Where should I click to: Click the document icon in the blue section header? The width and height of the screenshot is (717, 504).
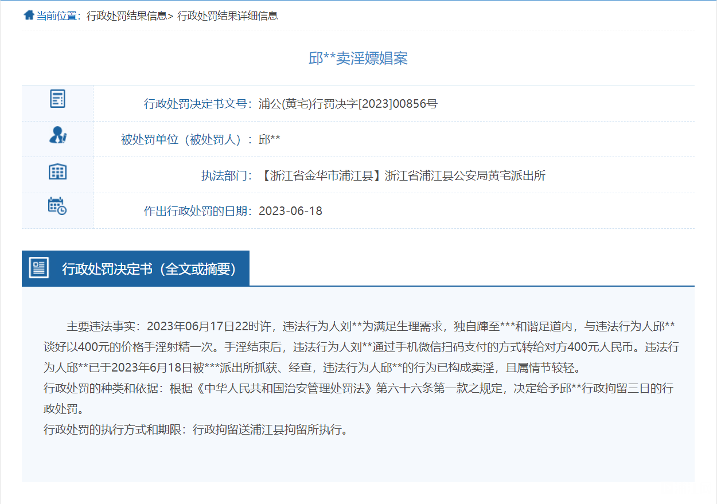click(x=39, y=268)
